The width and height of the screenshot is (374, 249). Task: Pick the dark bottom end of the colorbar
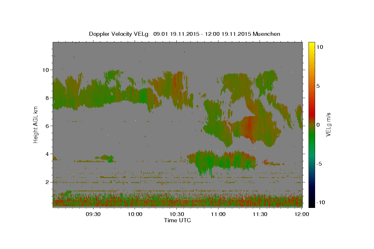[x=312, y=204]
